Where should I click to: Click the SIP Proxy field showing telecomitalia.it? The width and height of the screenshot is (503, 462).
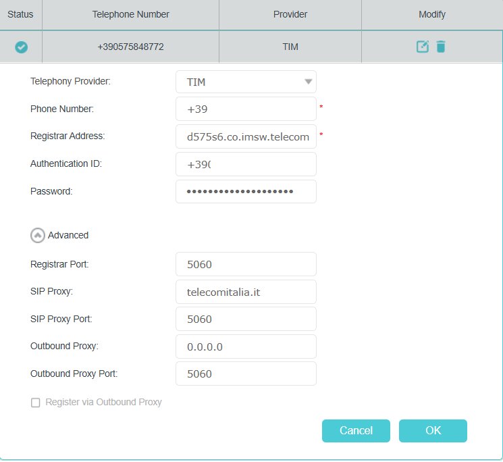(246, 292)
